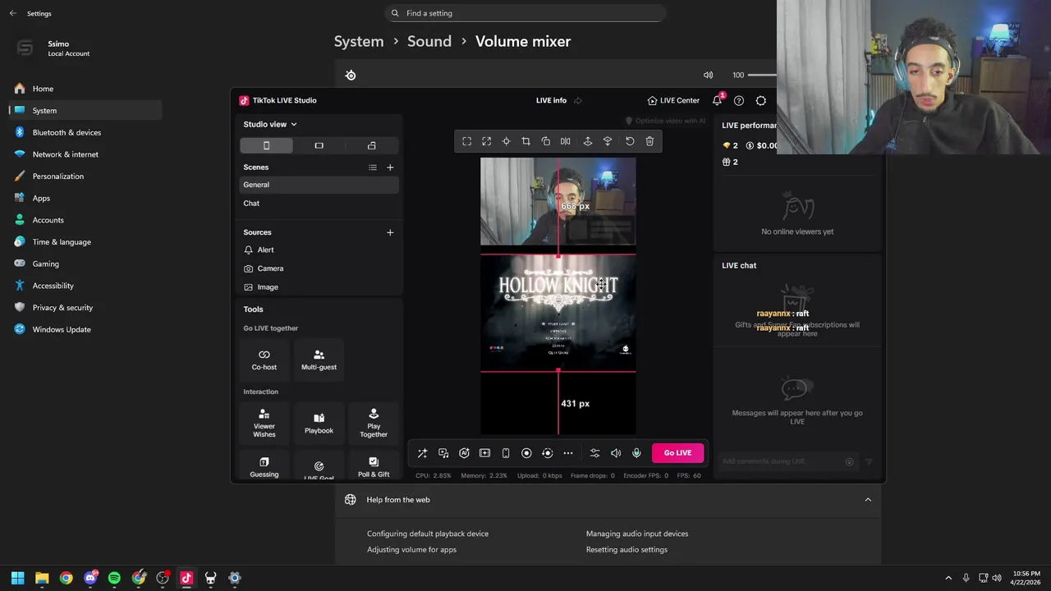This screenshot has width=1051, height=591.
Task: Fit source to screen in canvas toolbar
Action: click(x=467, y=141)
